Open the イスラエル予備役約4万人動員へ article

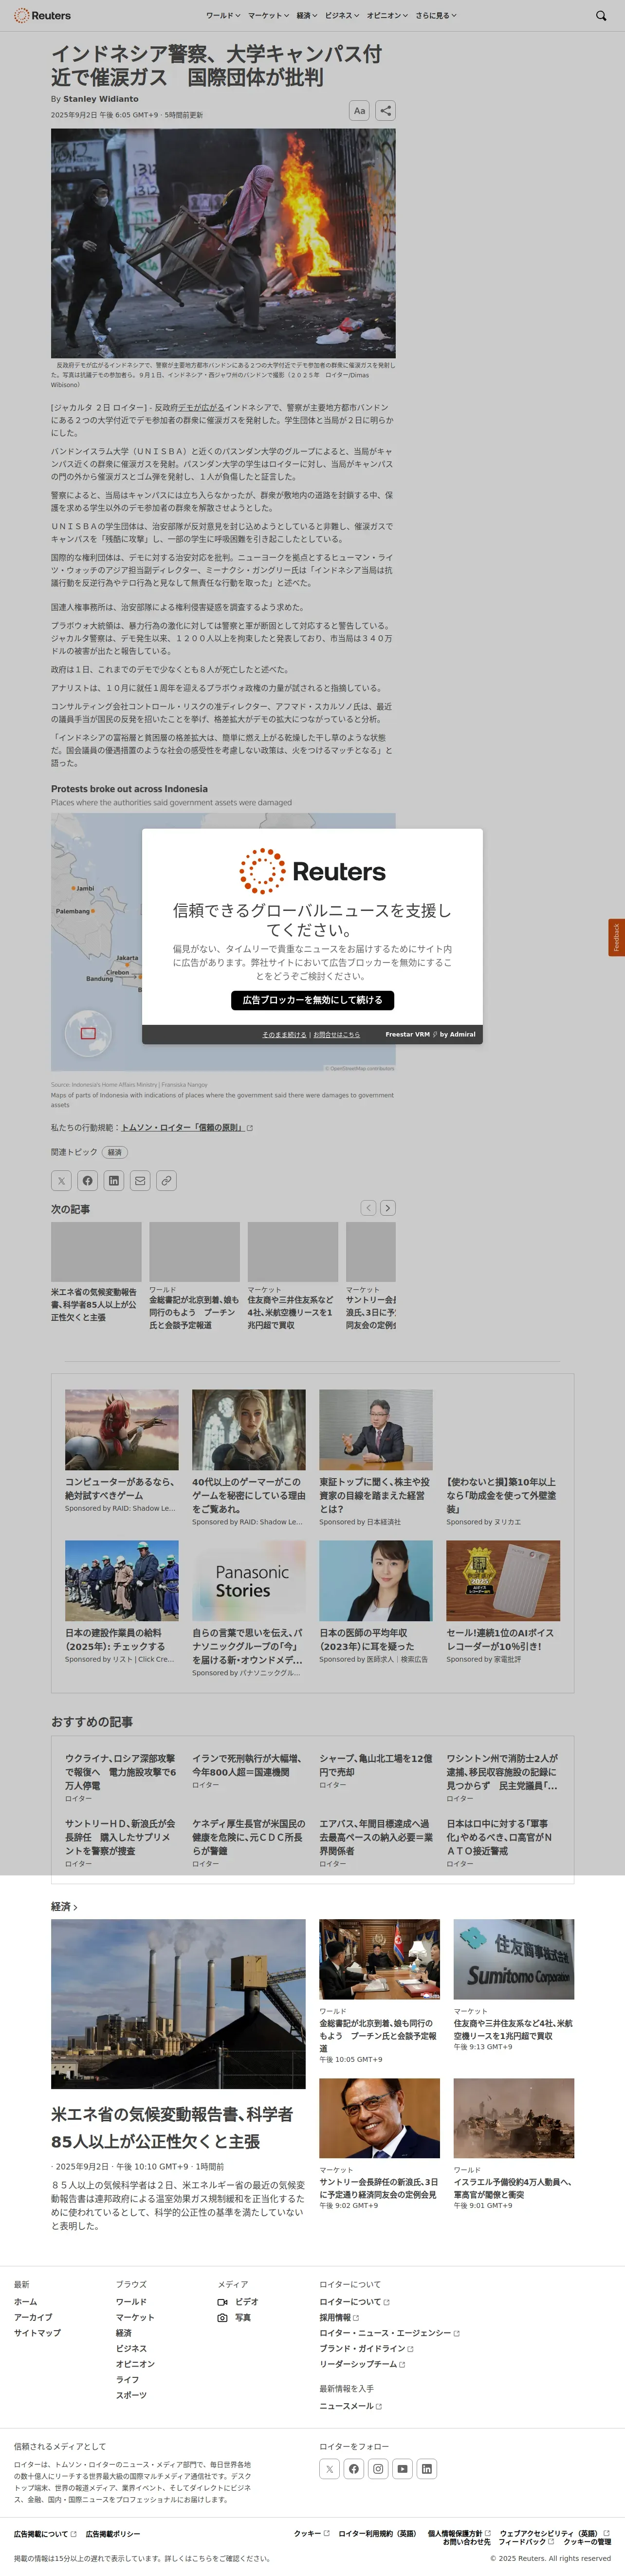tap(513, 2188)
